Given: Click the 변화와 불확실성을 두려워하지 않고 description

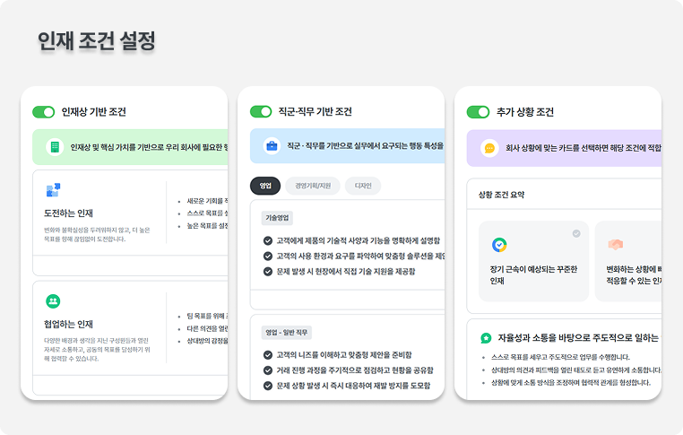Looking at the screenshot, I should point(97,234).
